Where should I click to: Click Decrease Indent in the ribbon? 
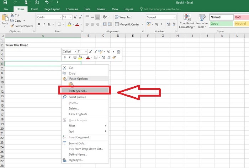click(105, 24)
